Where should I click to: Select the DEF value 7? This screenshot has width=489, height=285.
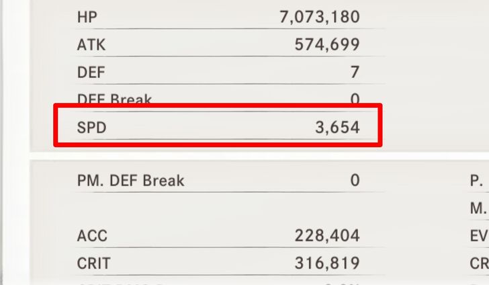(355, 72)
